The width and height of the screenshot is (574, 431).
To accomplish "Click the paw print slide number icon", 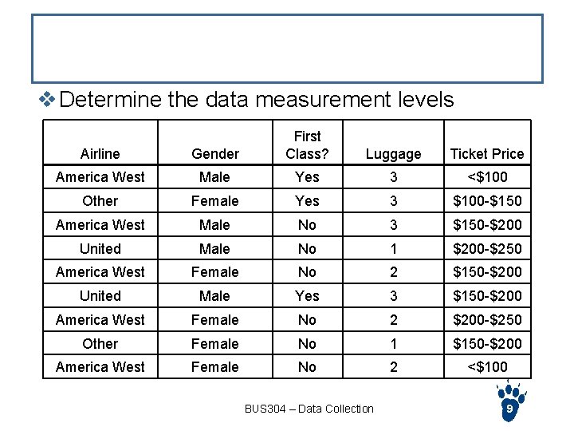I will 510,405.
